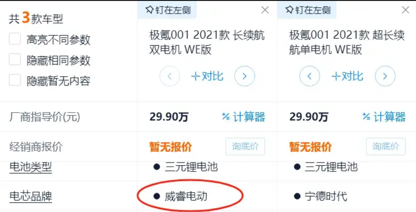Viewport: 416px width, 212px height.
Task: Go to the previous model in 超长续航单电机 column
Action: [x=310, y=76]
